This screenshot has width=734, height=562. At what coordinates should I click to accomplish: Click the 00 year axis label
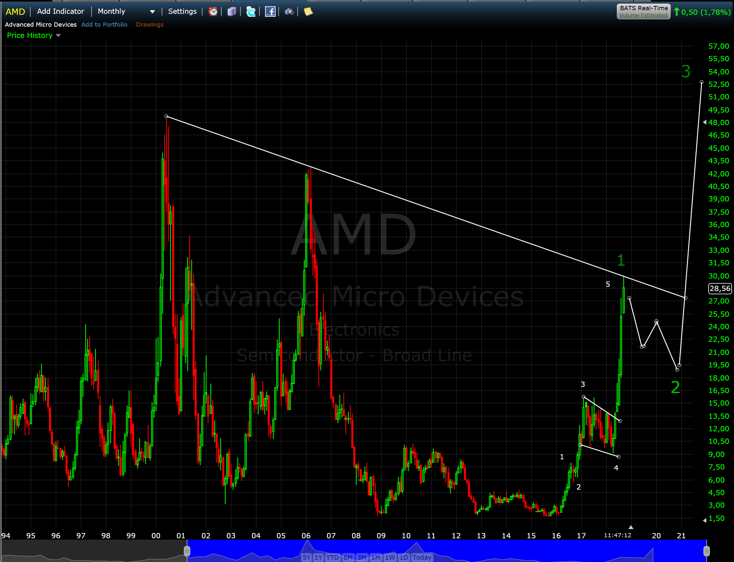tap(156, 536)
